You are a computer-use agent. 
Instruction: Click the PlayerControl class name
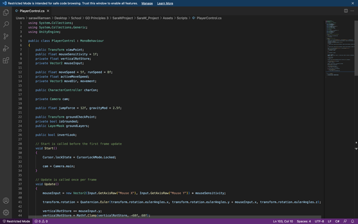coord(63,41)
